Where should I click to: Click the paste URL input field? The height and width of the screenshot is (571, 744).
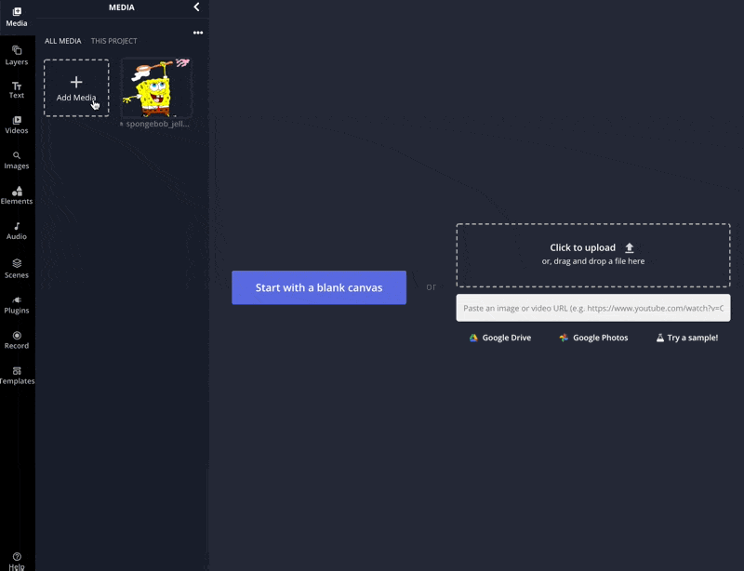pos(592,308)
